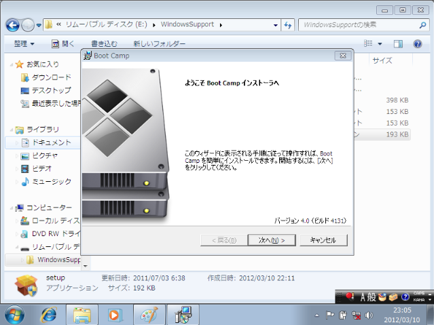Open the address bar history dropdown
This screenshot has width=434, height=325.
(275, 25)
